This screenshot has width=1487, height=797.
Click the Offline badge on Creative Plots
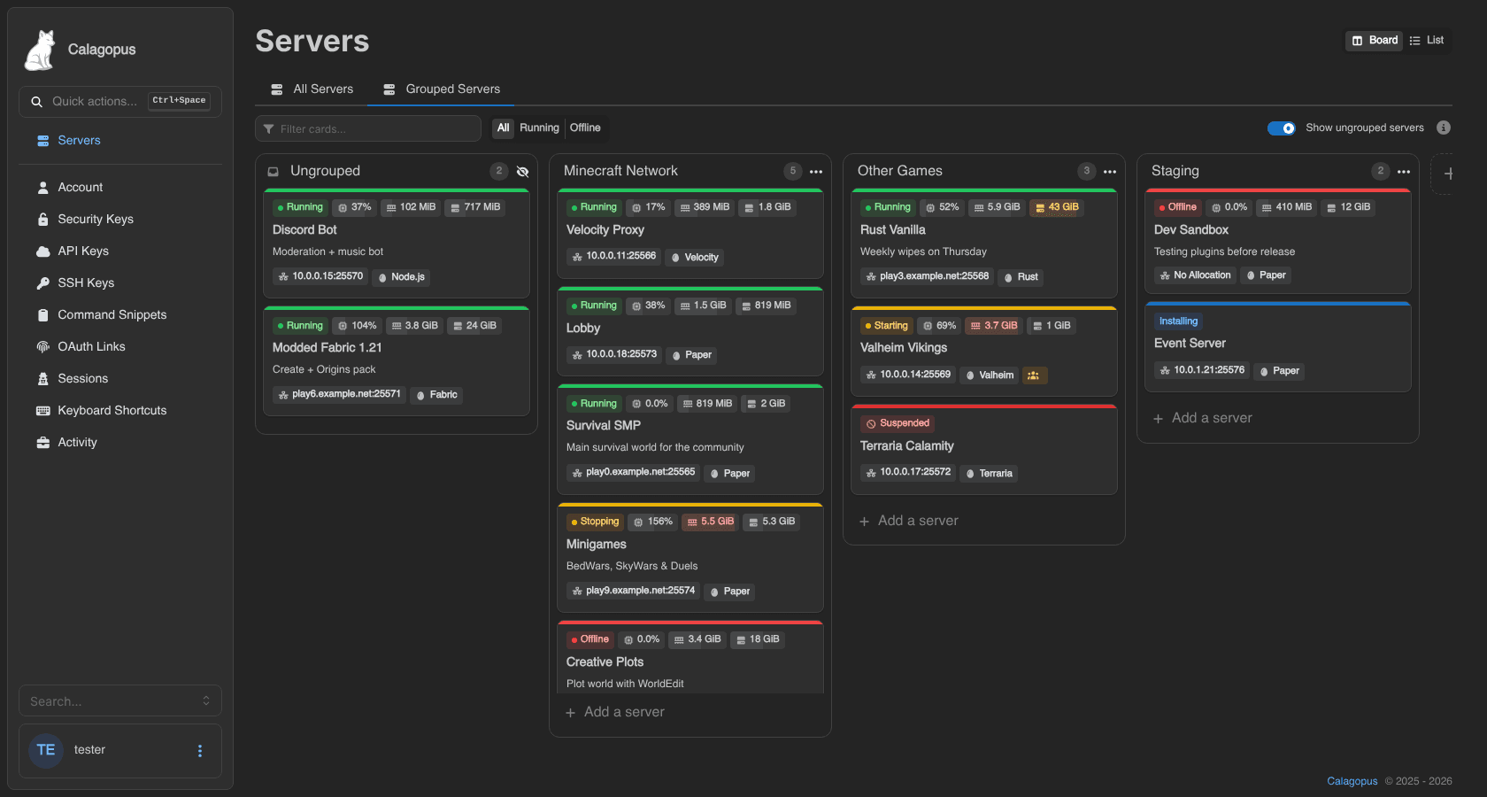(x=589, y=639)
